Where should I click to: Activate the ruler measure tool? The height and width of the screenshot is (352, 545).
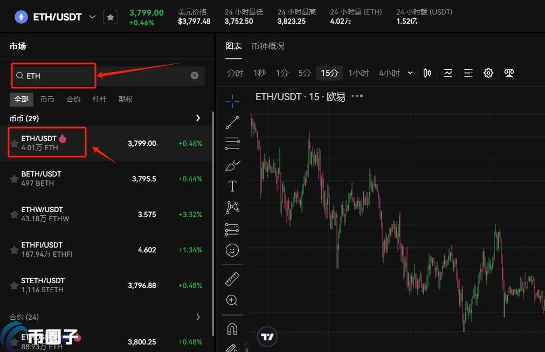coord(232,279)
